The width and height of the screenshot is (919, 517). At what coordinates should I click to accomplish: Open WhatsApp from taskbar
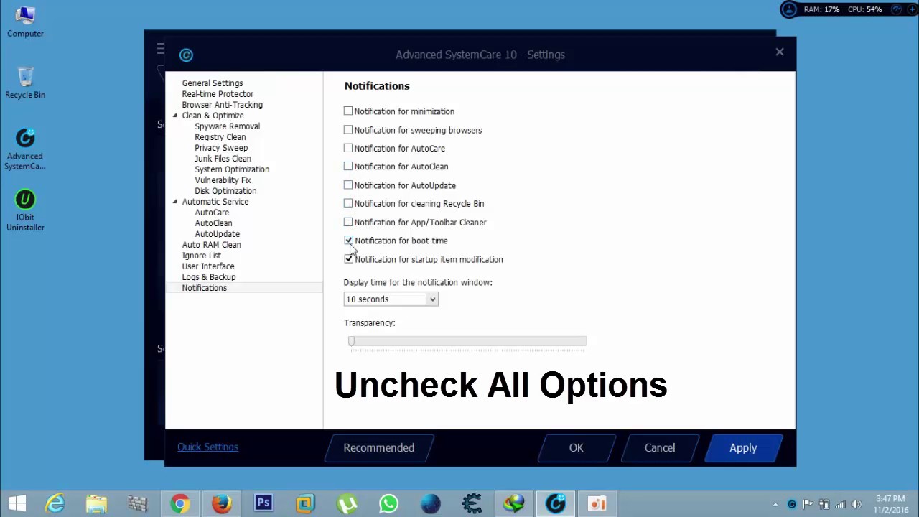388,504
